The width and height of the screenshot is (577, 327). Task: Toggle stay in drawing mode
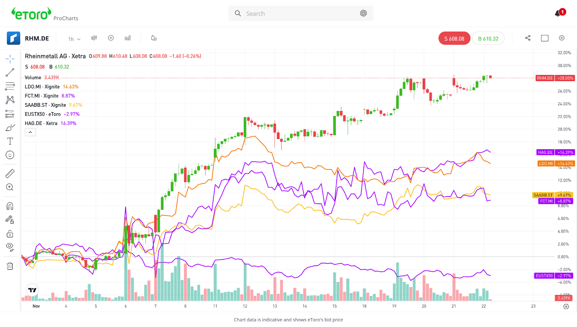tap(10, 220)
